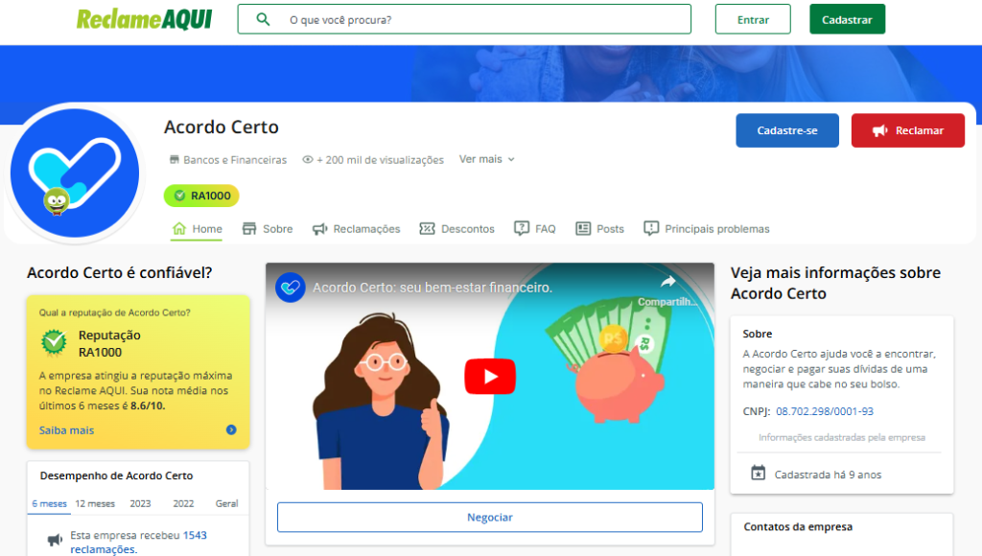Click the green reputation seal icon
Viewport: 982px width, 556px height.
(54, 342)
